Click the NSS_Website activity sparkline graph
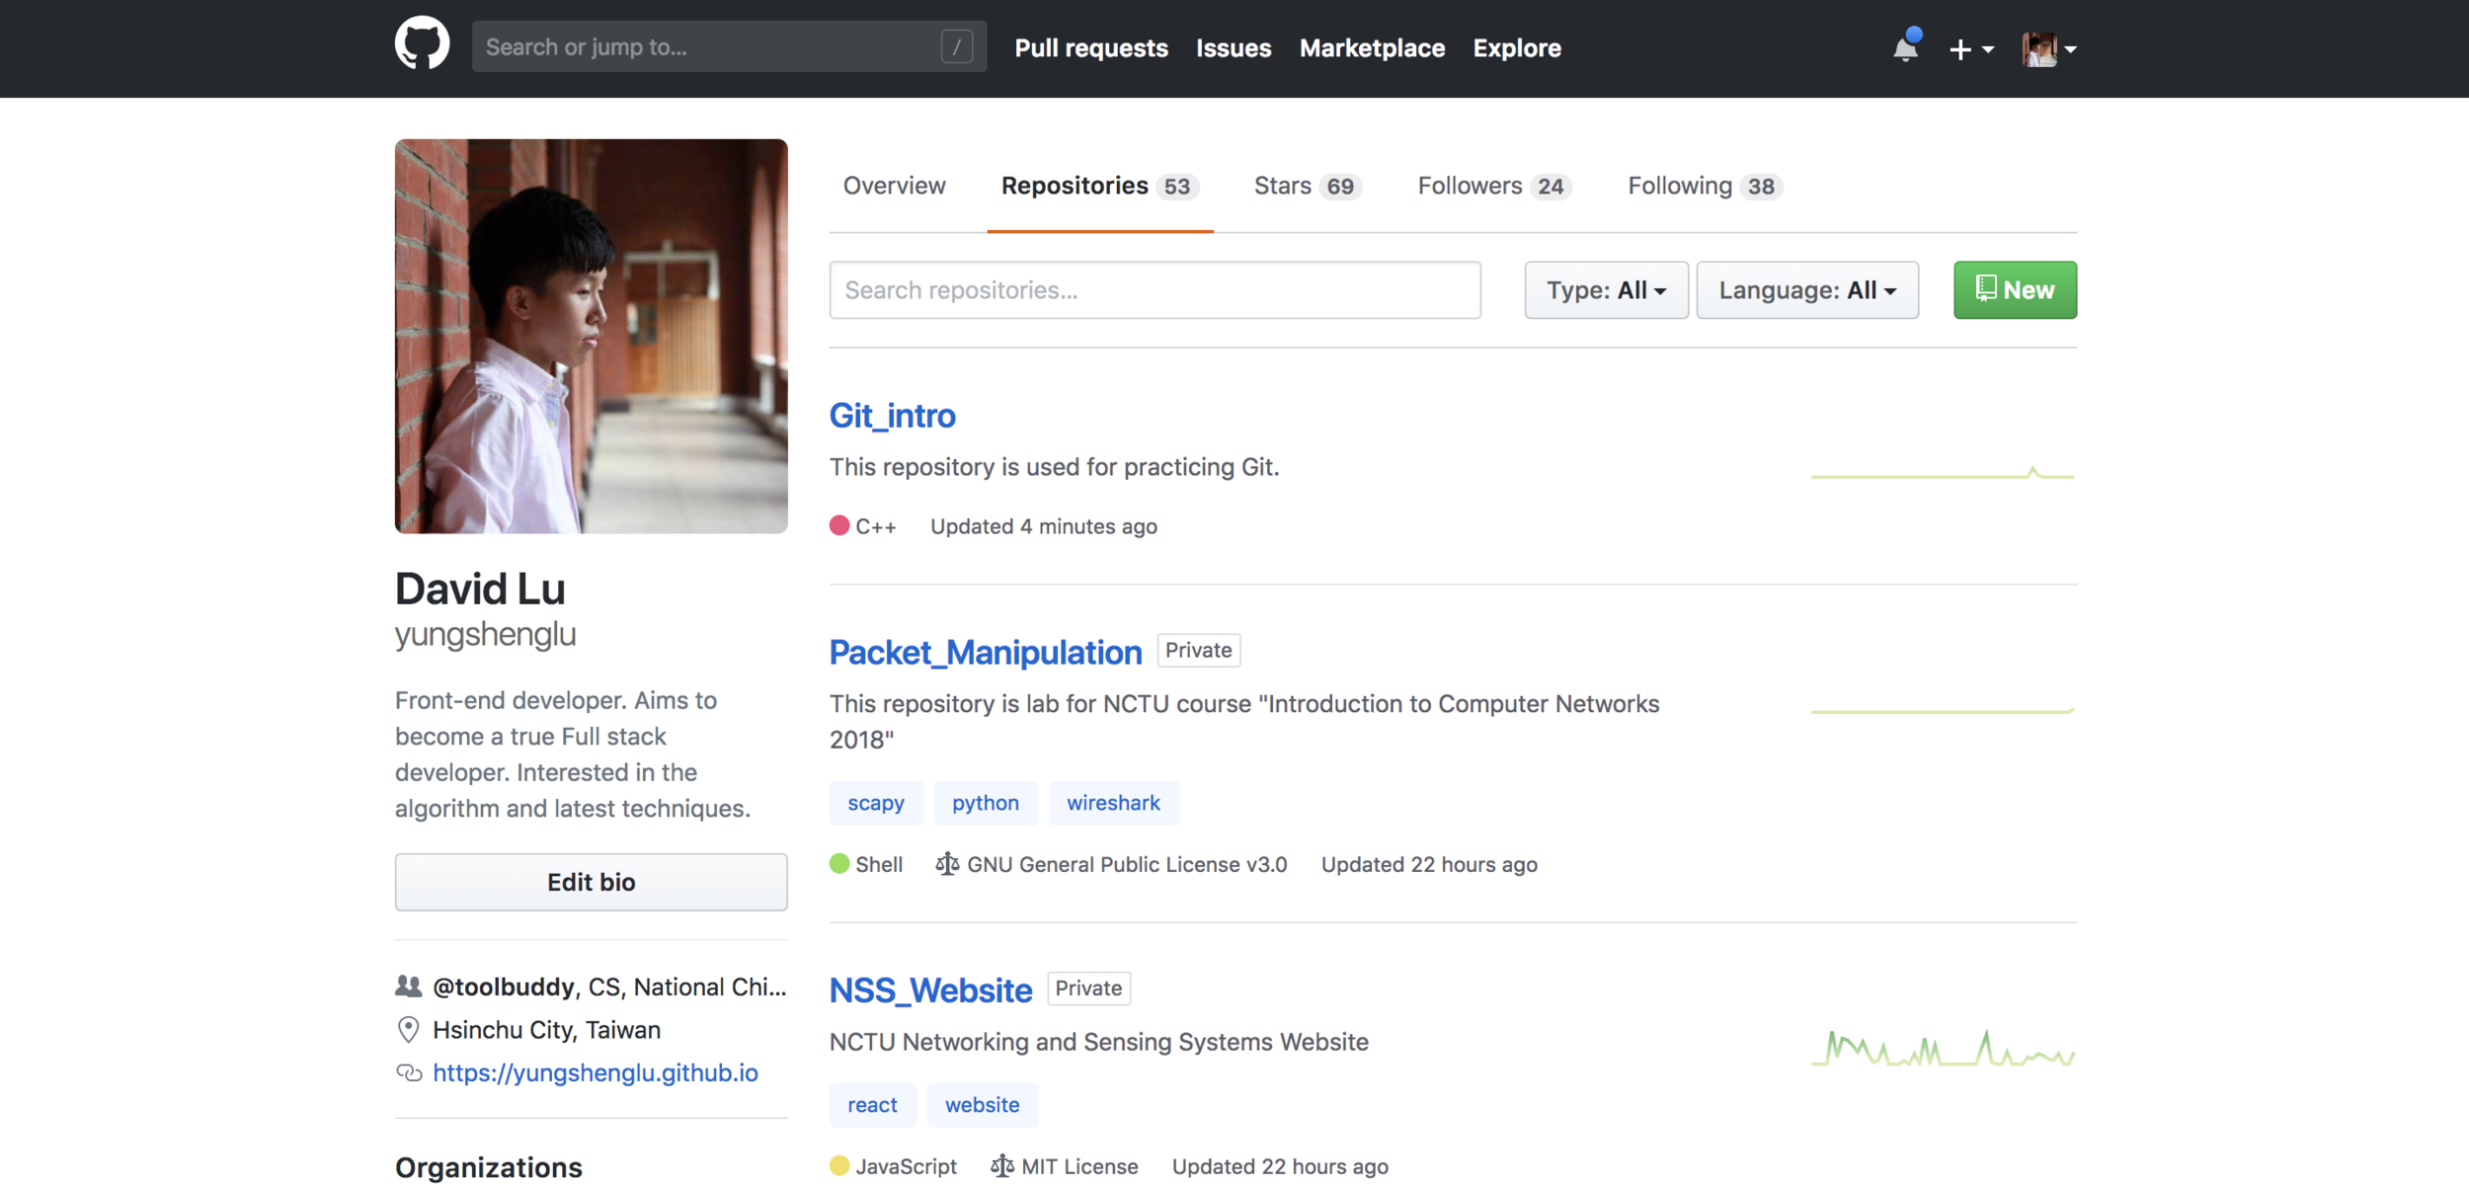 (x=1943, y=1049)
